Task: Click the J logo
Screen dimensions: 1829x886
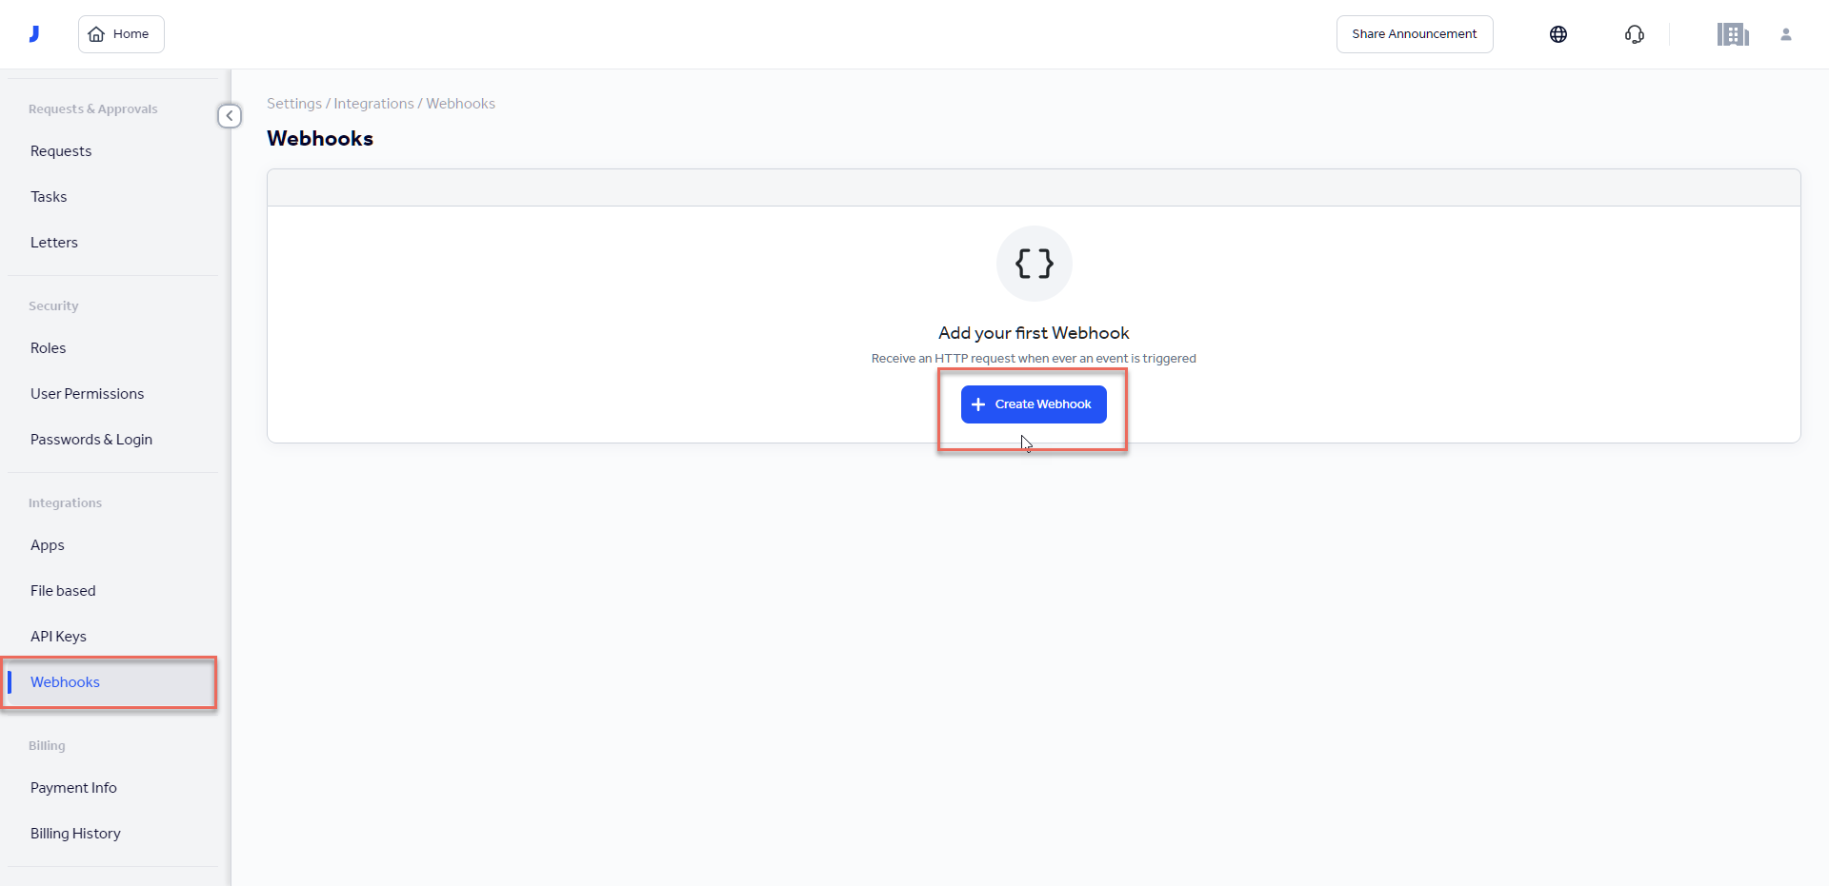Action: pos(34,32)
